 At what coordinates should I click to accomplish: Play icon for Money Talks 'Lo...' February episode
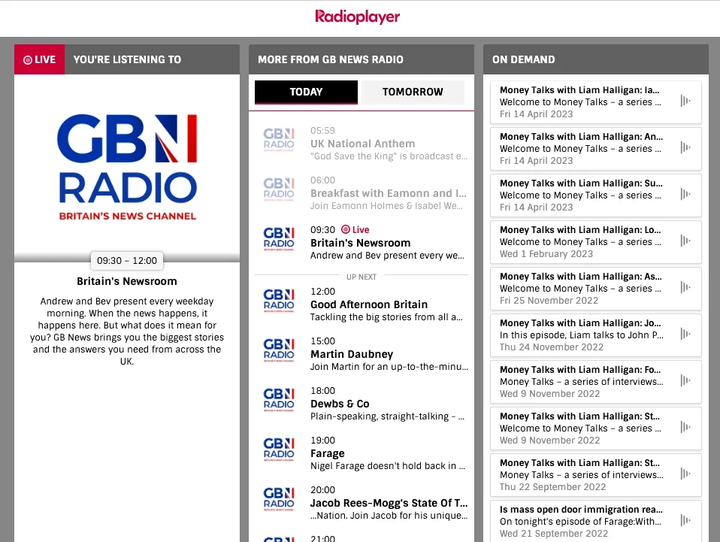pos(685,241)
